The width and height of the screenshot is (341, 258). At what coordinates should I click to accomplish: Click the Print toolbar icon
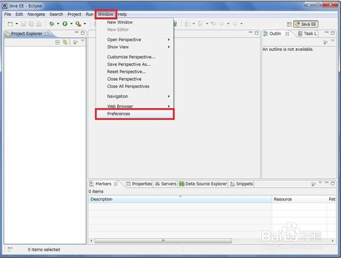[x=39, y=24]
